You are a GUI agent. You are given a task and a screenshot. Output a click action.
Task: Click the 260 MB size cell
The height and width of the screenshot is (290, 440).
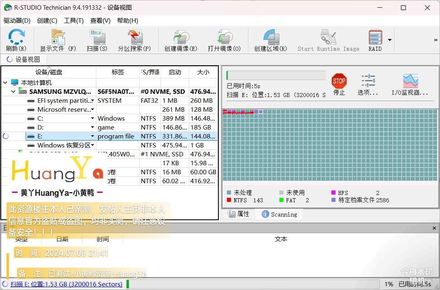[x=203, y=101]
